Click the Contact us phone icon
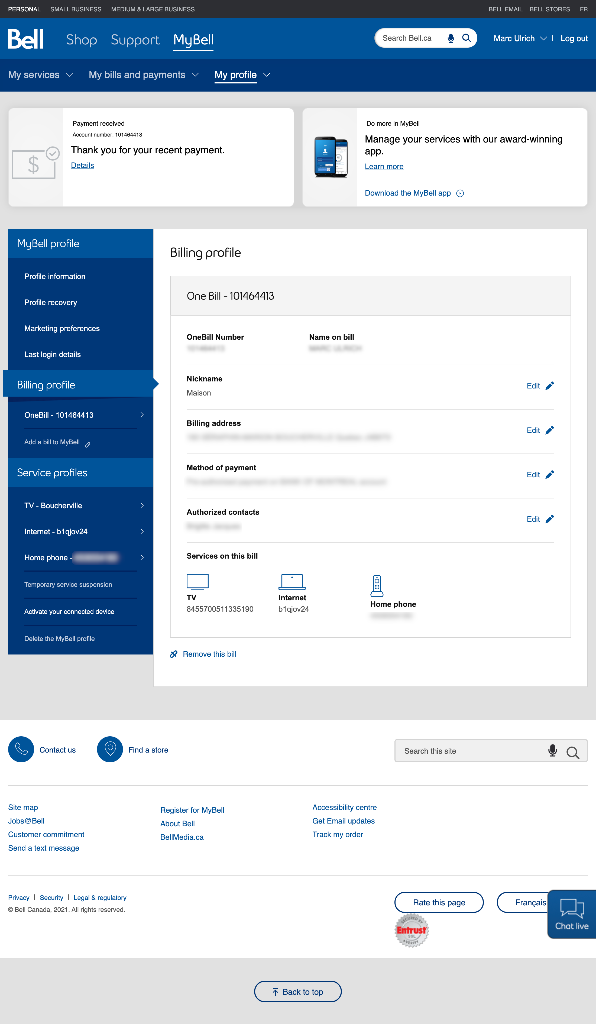 pos(21,749)
